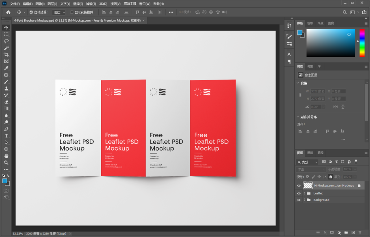Open status bar info arrow

point(70,234)
